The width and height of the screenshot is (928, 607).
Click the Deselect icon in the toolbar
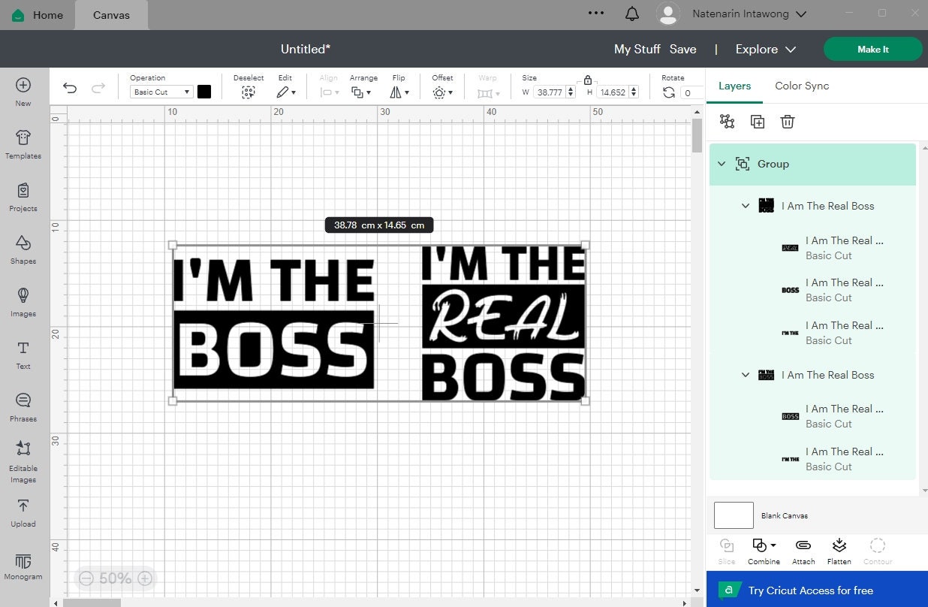(x=248, y=92)
